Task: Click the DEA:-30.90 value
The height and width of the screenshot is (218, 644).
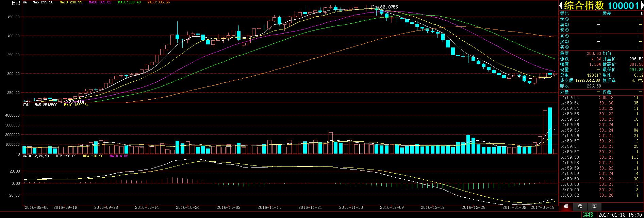Action: click(93, 156)
